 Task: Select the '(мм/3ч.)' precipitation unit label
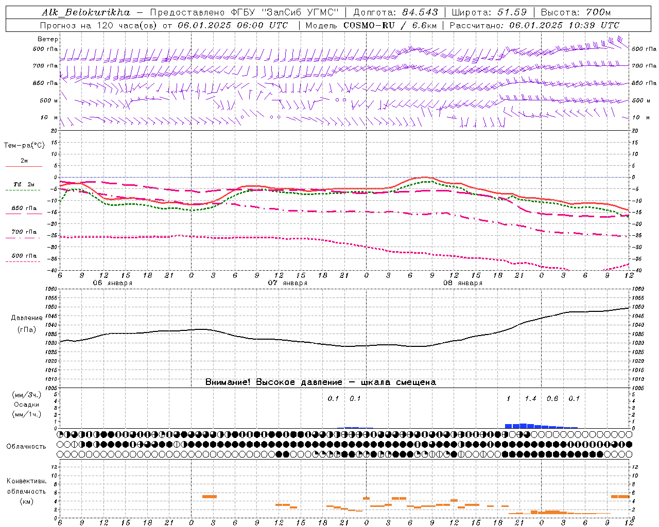[26, 395]
